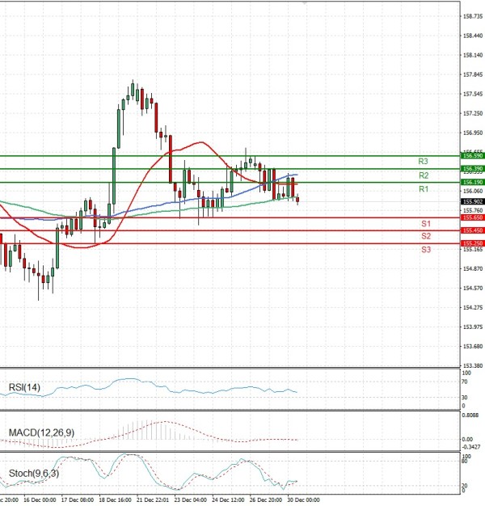The width and height of the screenshot is (485, 506).
Task: Click the green 156.190 price tag
Action: click(x=472, y=183)
